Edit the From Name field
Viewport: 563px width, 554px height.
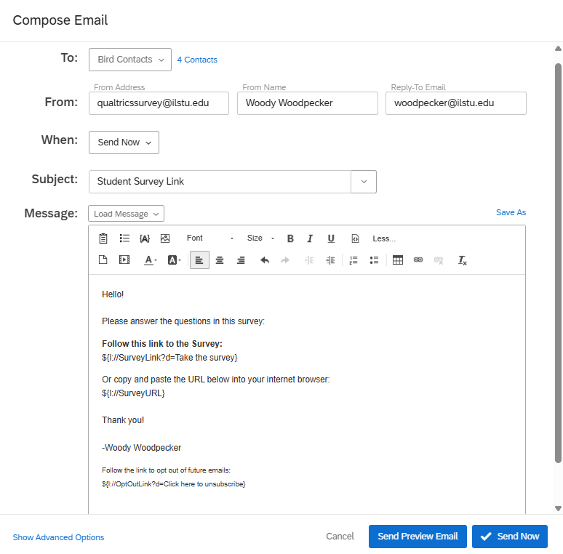coord(308,103)
